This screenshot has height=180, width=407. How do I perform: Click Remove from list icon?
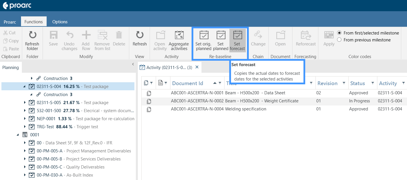coord(102,35)
